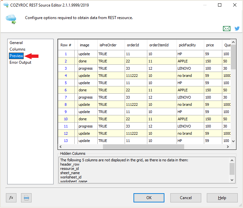Click worksheet_id in Hidden Columns

pyautogui.click(x=71, y=177)
